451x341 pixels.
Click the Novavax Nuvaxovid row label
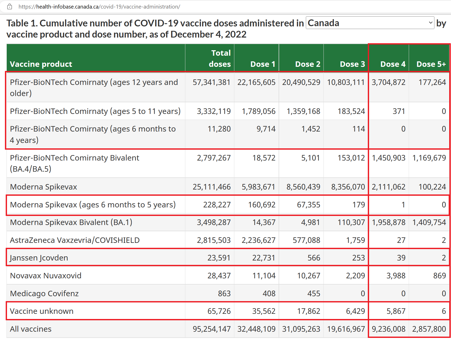tap(46, 276)
